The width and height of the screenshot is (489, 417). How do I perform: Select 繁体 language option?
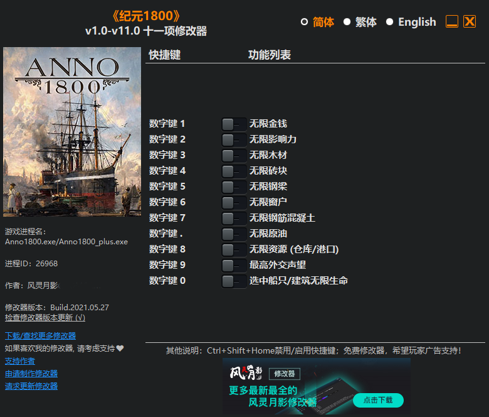click(347, 22)
